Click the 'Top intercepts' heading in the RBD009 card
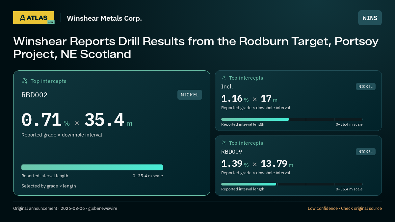 tap(246, 143)
